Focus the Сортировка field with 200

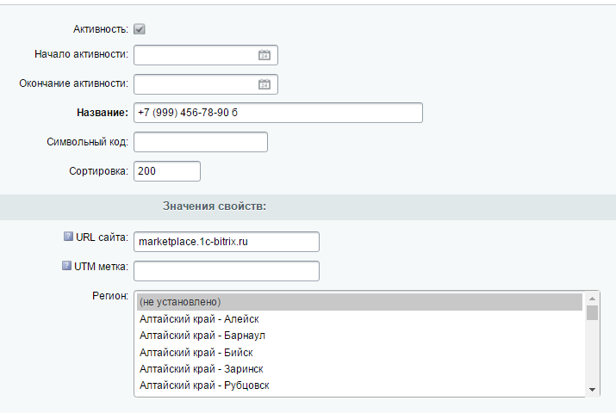coord(167,171)
